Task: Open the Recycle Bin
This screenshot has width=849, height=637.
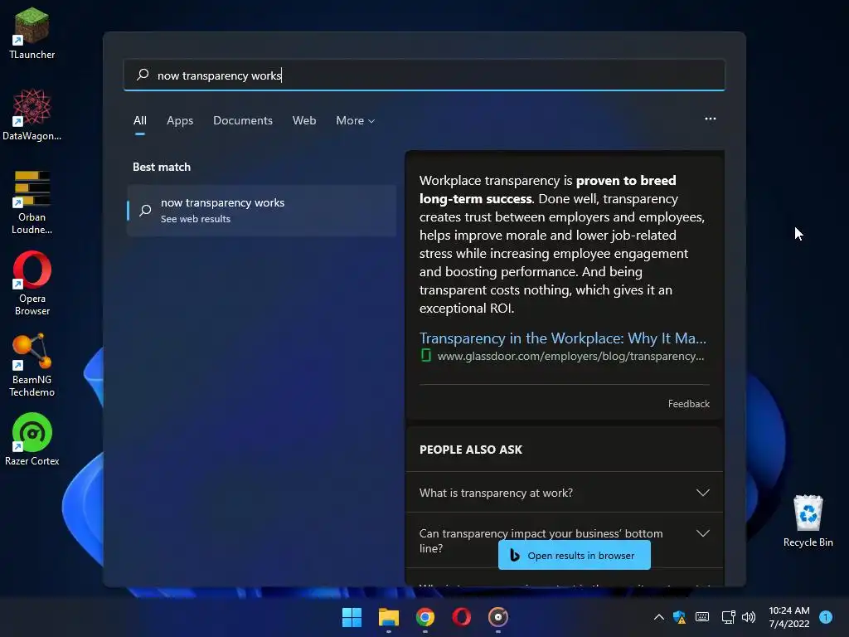Action: click(808, 521)
